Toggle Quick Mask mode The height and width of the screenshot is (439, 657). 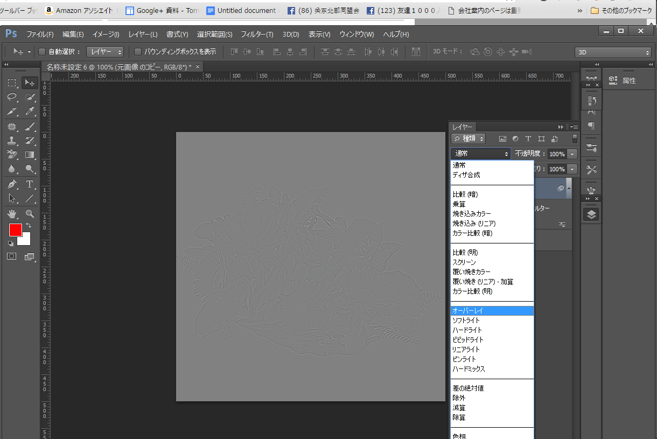tap(12, 256)
